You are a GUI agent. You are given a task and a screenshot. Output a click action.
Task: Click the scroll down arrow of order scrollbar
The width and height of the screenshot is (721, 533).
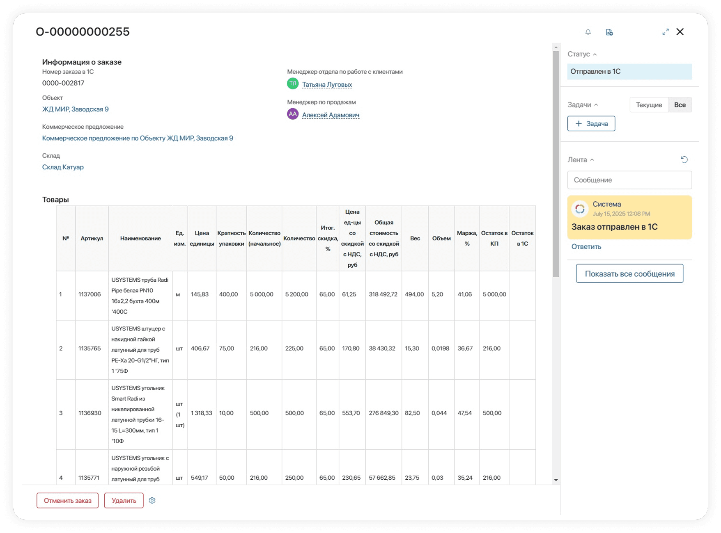tap(556, 480)
